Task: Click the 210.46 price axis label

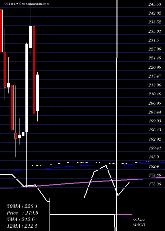Action: [x=155, y=94]
